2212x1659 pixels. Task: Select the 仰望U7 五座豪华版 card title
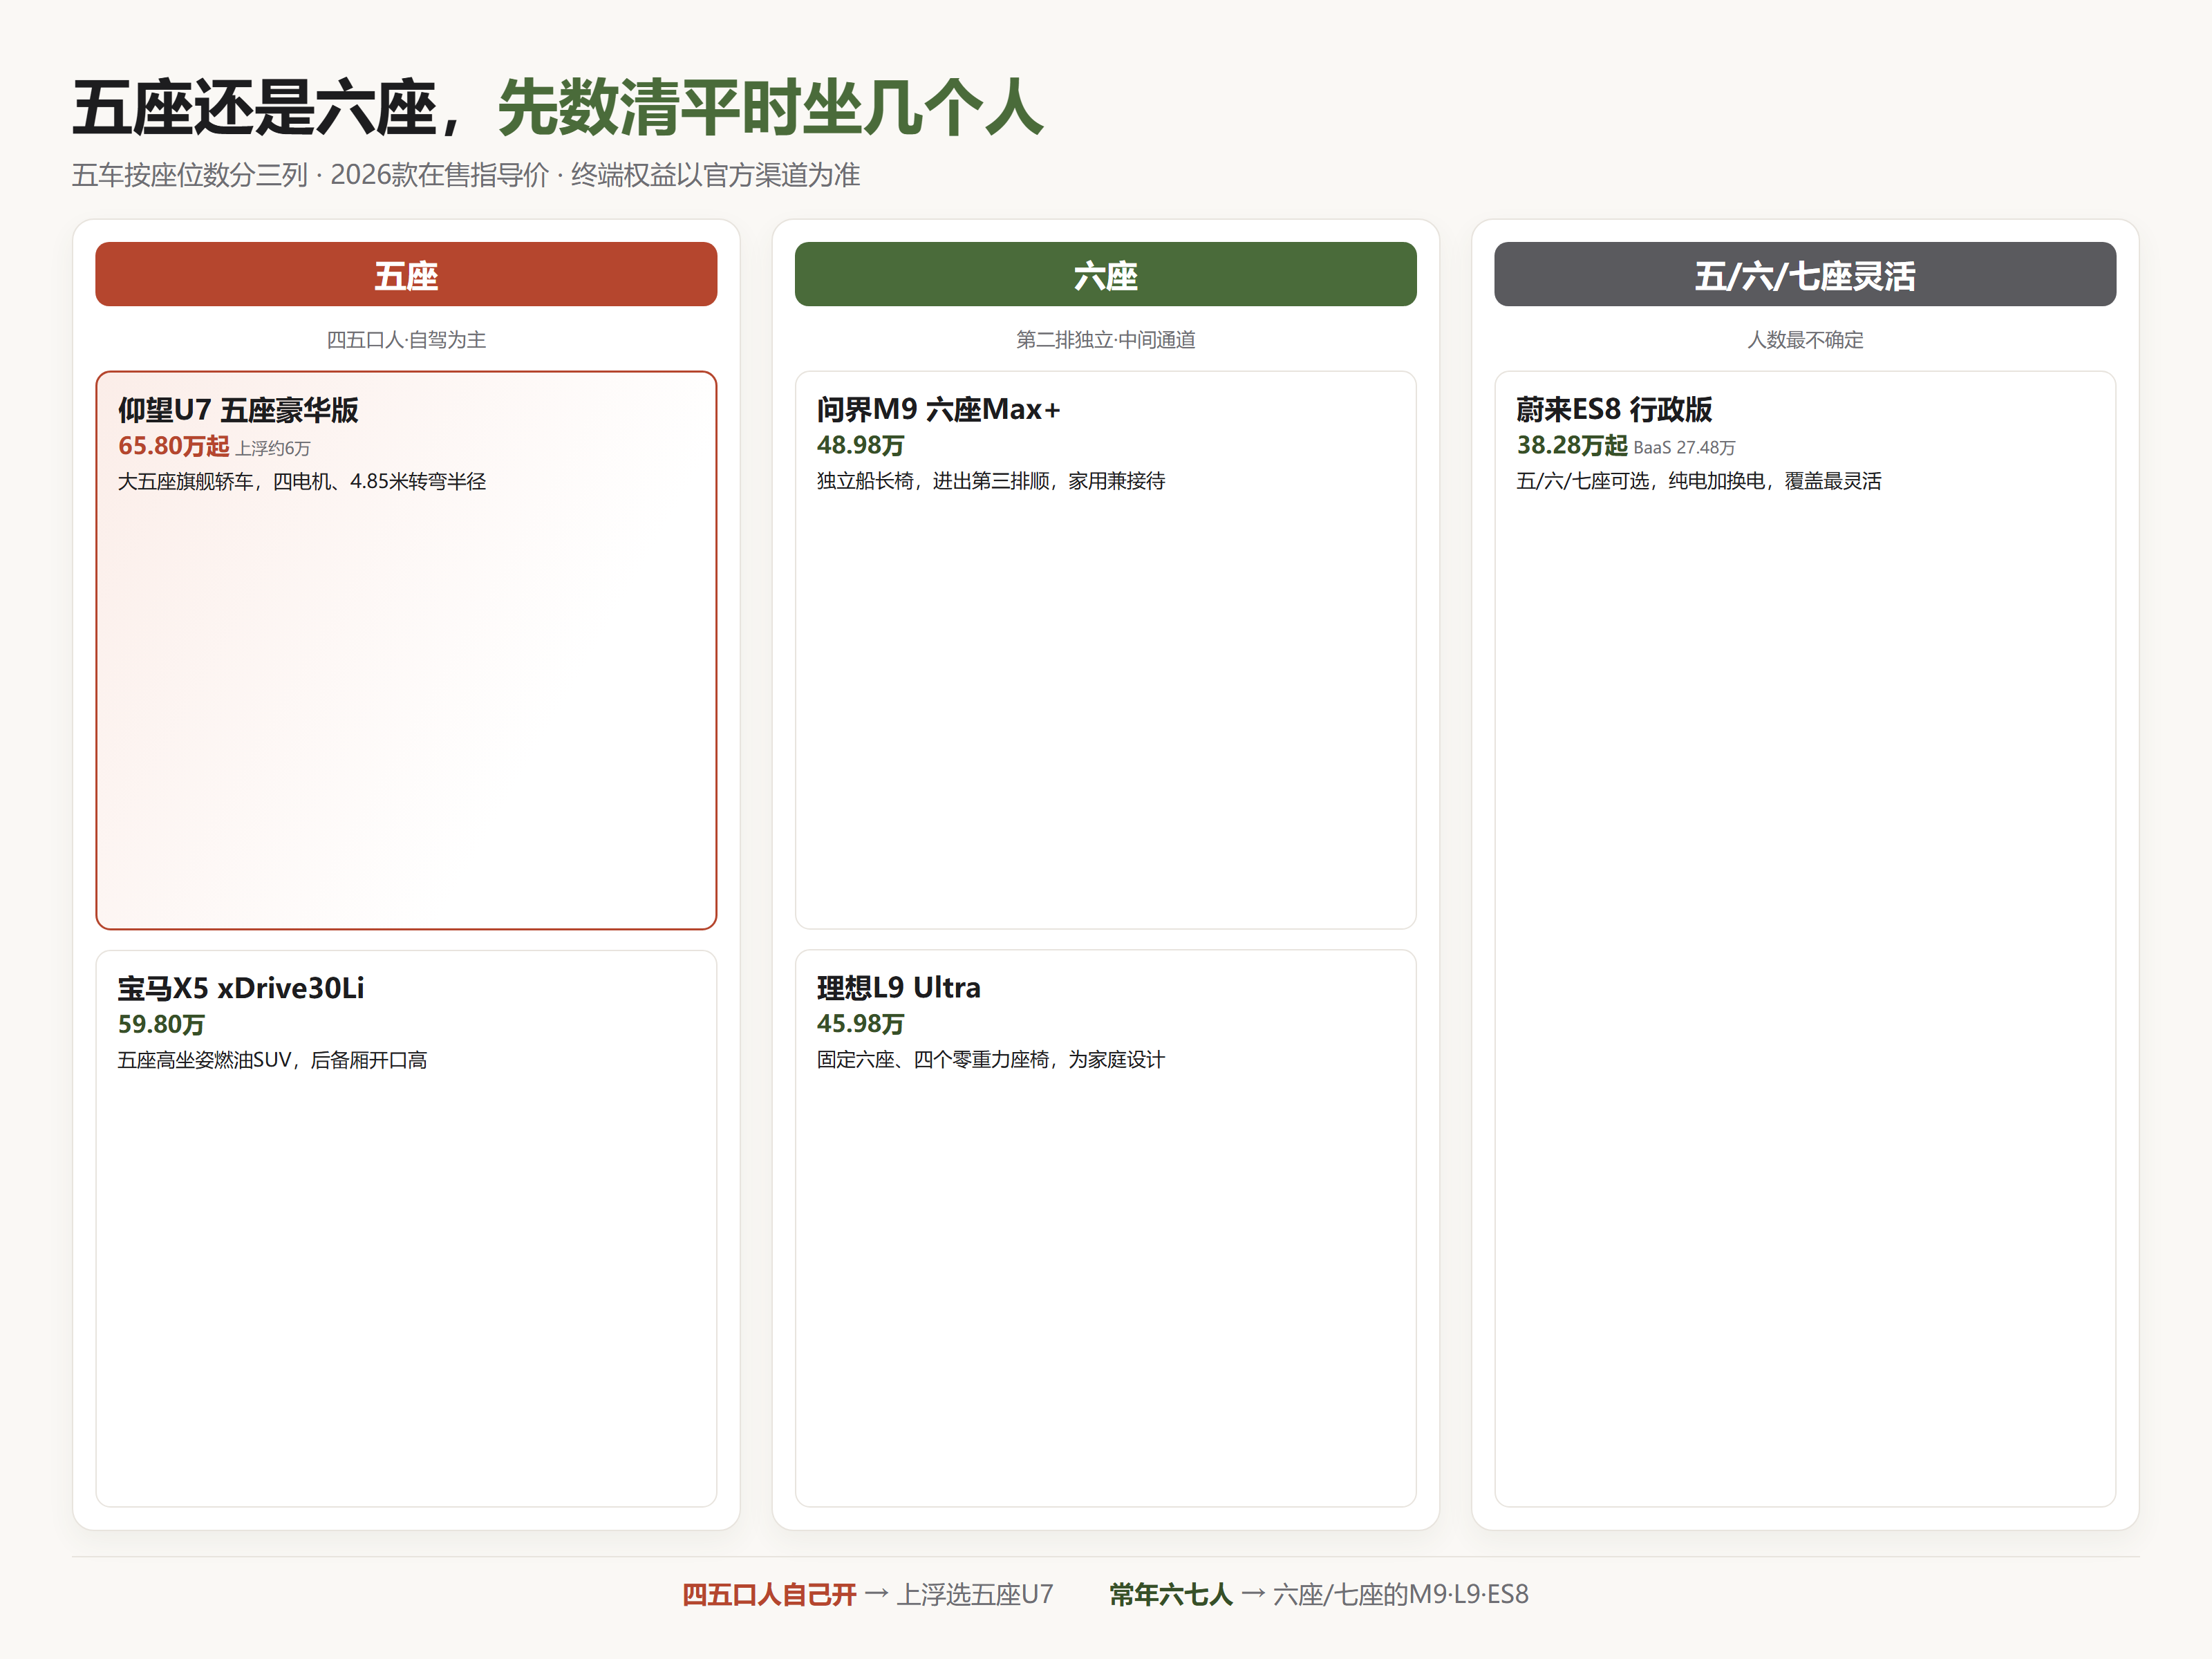238,410
